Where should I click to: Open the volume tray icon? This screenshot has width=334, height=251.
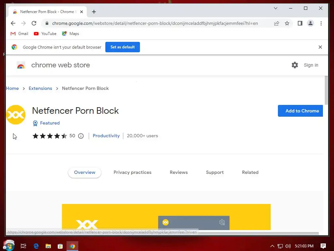[288, 246]
